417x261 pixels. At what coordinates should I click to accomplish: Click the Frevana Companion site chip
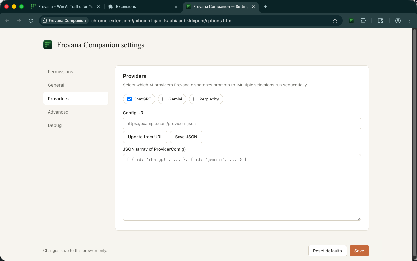(x=64, y=21)
